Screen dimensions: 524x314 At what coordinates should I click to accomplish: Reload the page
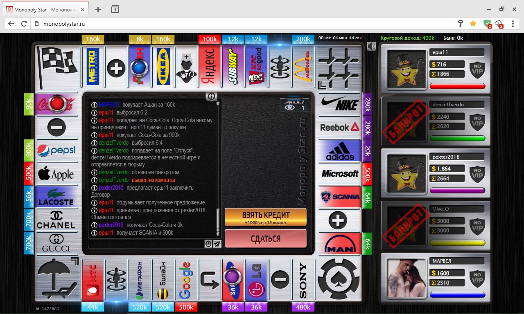coord(24,24)
